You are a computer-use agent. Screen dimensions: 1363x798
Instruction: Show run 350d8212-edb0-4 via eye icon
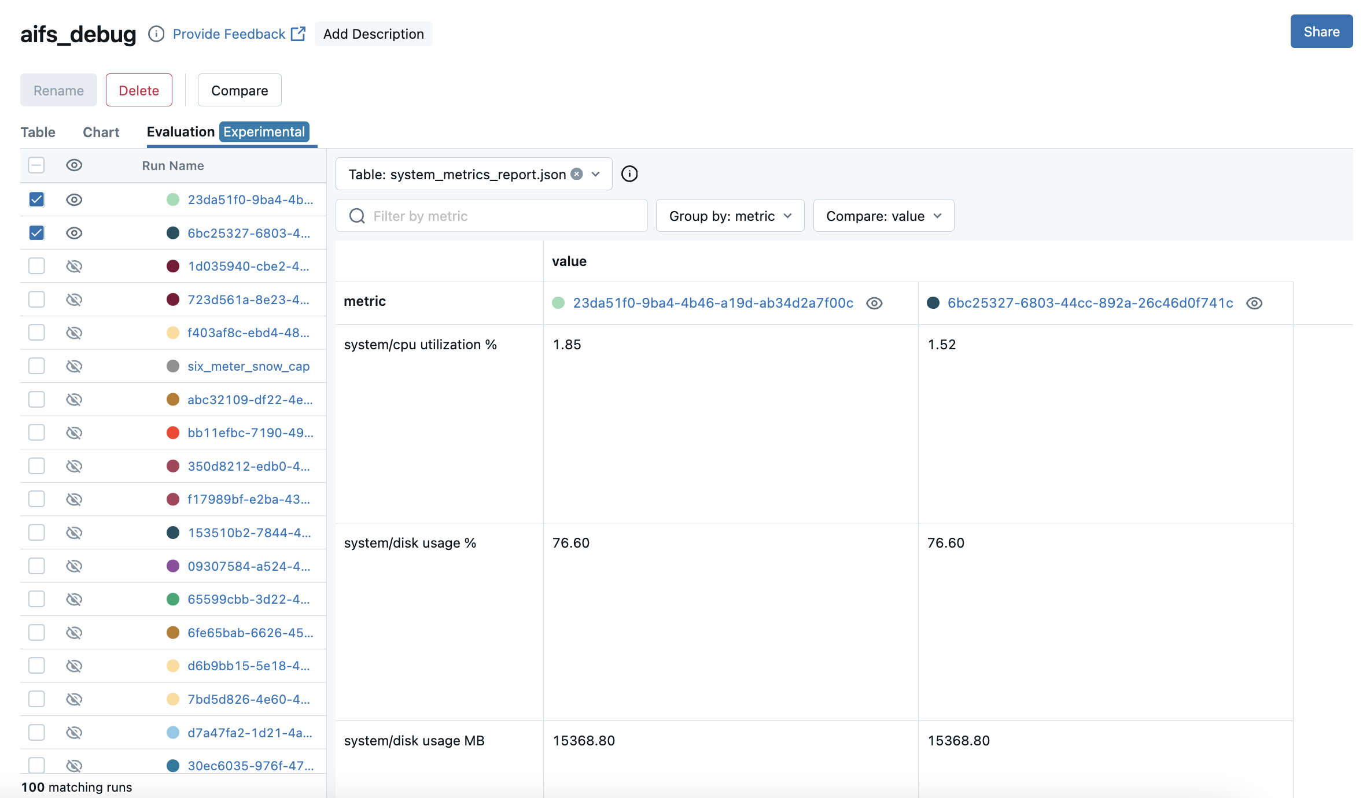(74, 466)
